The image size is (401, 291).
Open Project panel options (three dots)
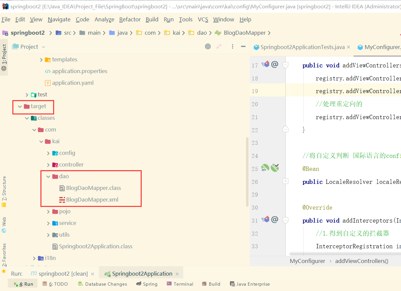pyautogui.click(x=233, y=47)
